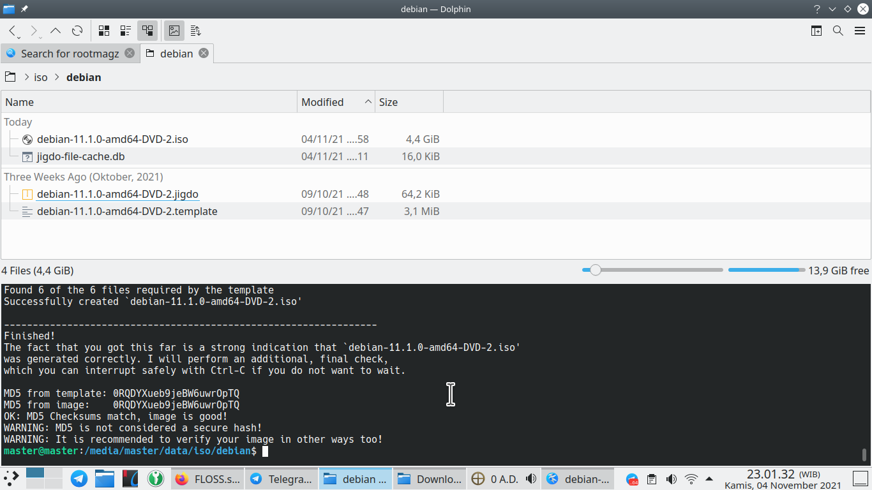Select the file debian-11.1.0-amd64-DVD-2.iso
This screenshot has width=872, height=490.
click(x=112, y=139)
